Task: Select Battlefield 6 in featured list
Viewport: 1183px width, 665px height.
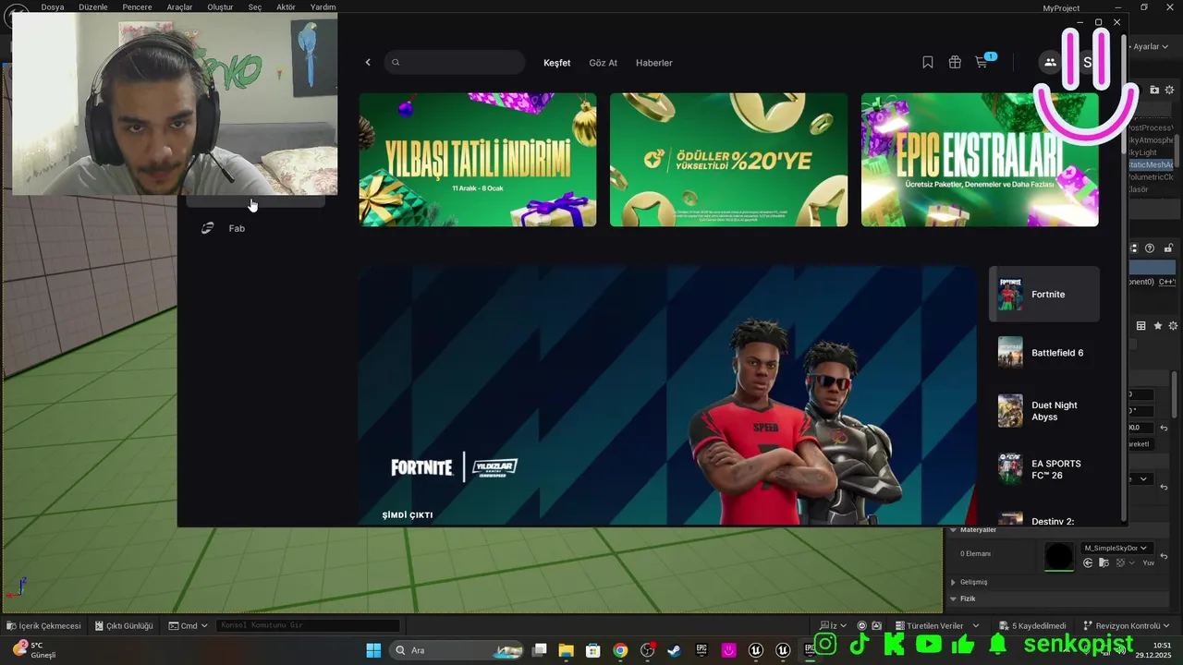Action: [x=1044, y=353]
